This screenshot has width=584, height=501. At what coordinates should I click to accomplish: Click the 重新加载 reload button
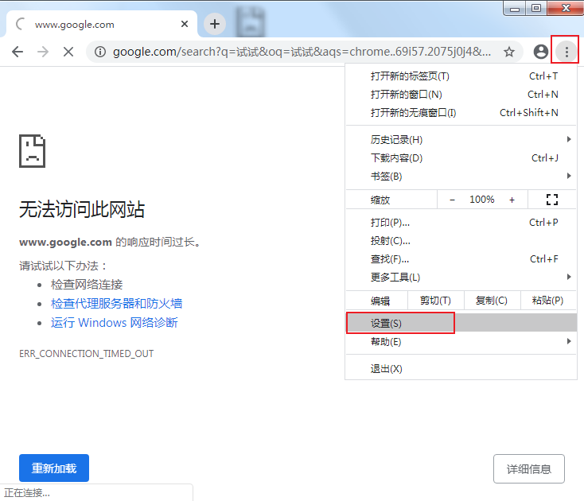[x=54, y=468]
